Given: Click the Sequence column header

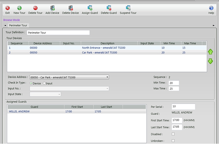Looking at the screenshot, I should pos(18,43).
